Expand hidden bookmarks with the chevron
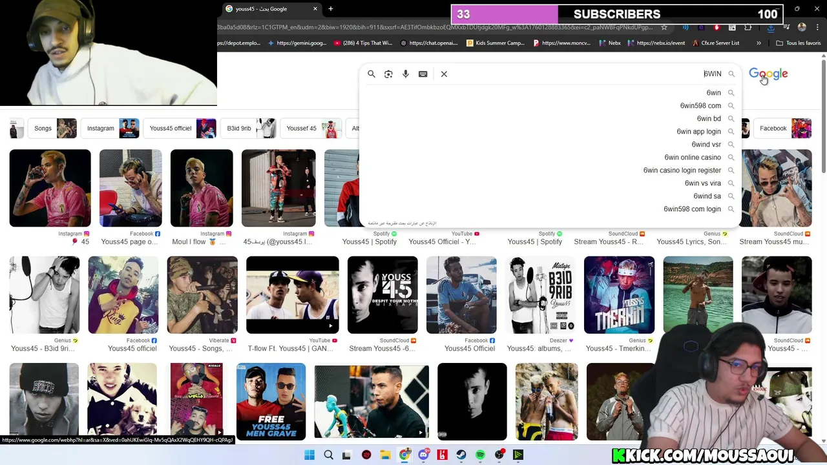This screenshot has width=827, height=465. click(759, 43)
